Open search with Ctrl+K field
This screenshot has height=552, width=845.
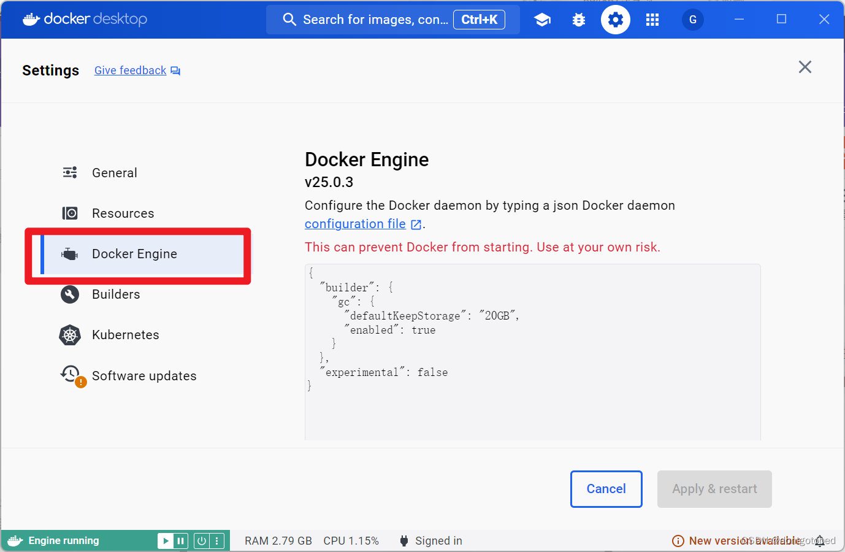point(380,19)
